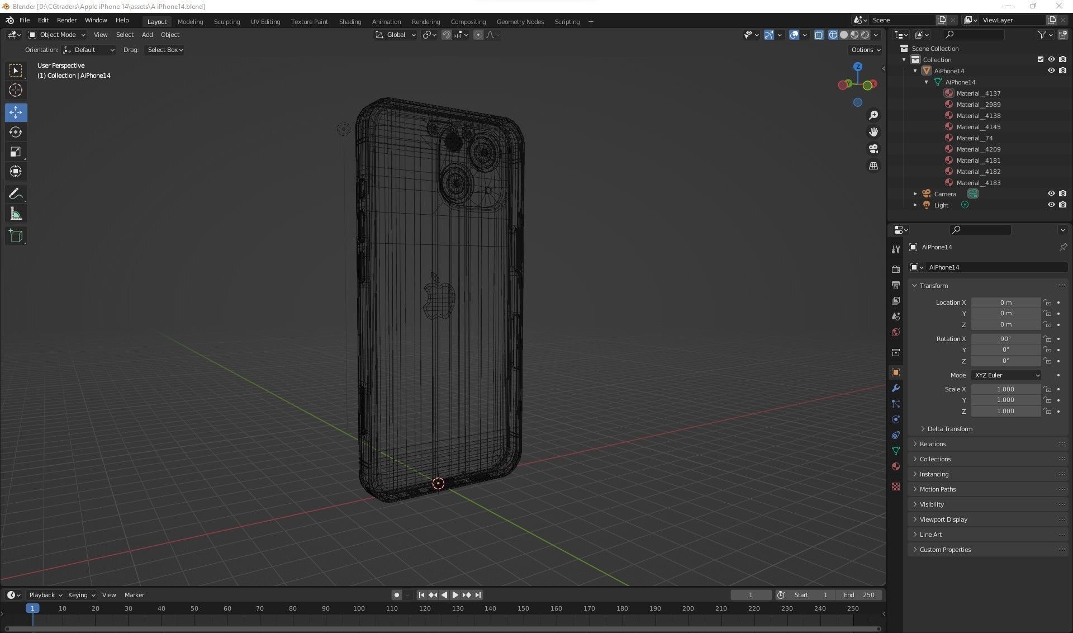
Task: Switch perspective/orthographic grid icon
Action: 873,166
